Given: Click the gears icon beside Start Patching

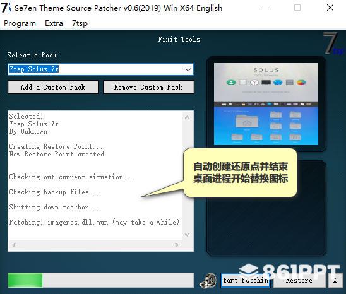Looking at the screenshot, I should point(208,280).
